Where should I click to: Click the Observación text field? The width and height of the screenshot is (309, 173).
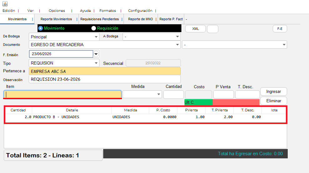point(105,79)
